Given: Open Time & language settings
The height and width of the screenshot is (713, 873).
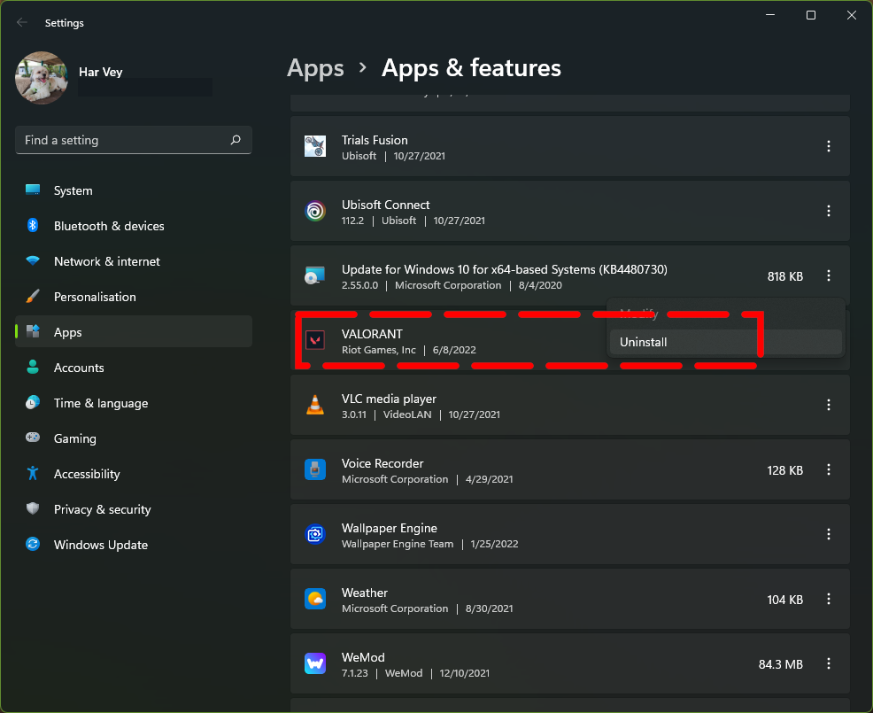Looking at the screenshot, I should point(134,403).
